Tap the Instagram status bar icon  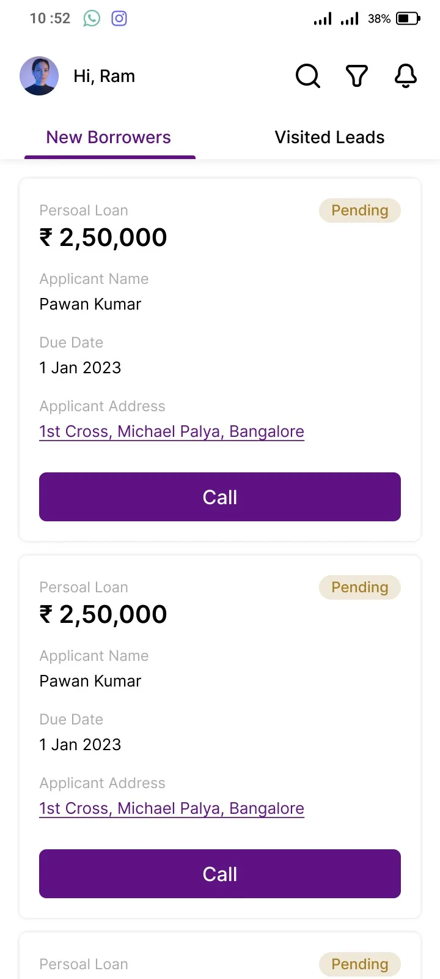(119, 18)
